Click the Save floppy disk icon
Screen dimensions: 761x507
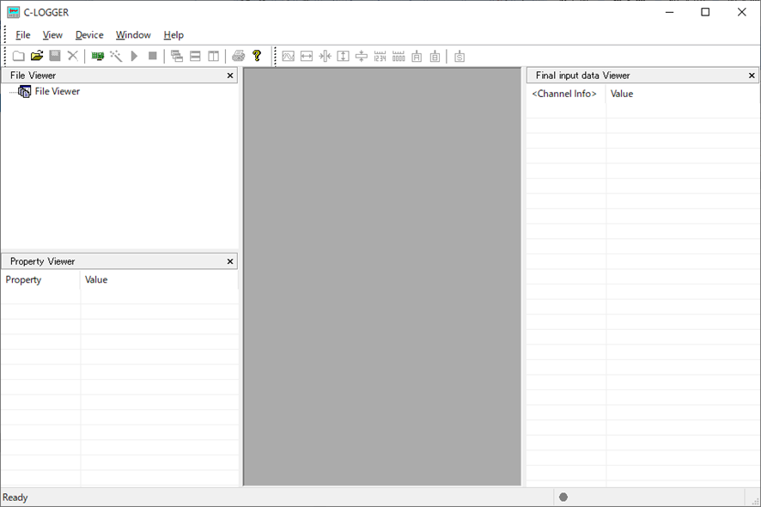(55, 56)
